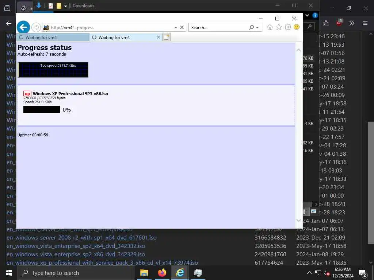Click the muted volume icon in the tray

327,273
